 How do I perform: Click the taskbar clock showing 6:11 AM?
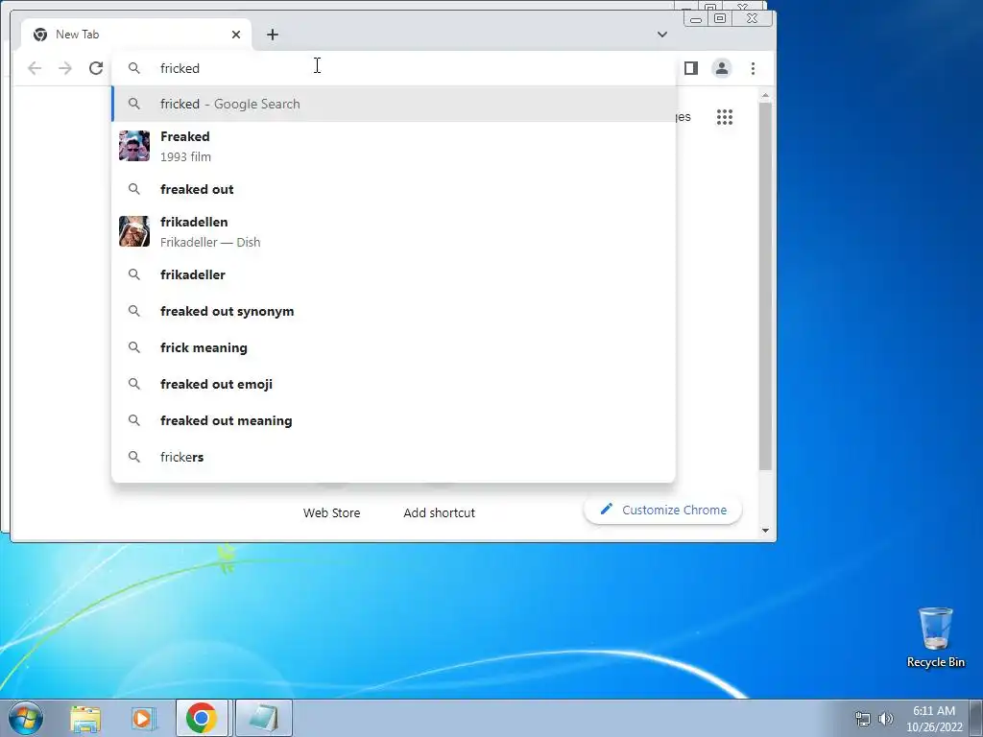pos(934,719)
